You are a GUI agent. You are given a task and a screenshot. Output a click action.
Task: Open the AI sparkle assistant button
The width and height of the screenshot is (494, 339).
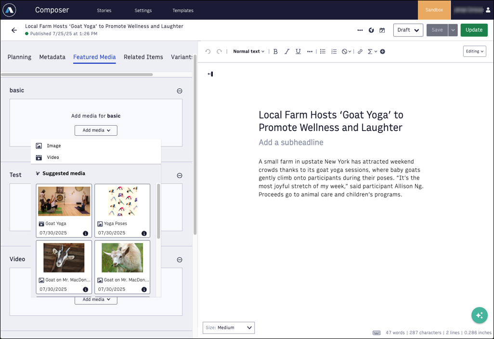click(480, 315)
